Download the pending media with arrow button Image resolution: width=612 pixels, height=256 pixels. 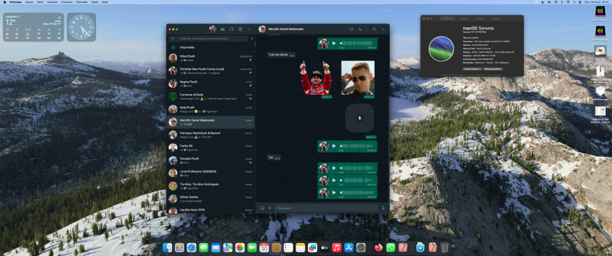(x=359, y=118)
